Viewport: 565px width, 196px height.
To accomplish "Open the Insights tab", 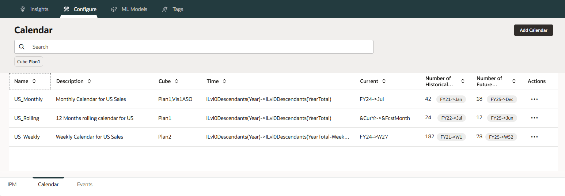I will pyautogui.click(x=34, y=9).
